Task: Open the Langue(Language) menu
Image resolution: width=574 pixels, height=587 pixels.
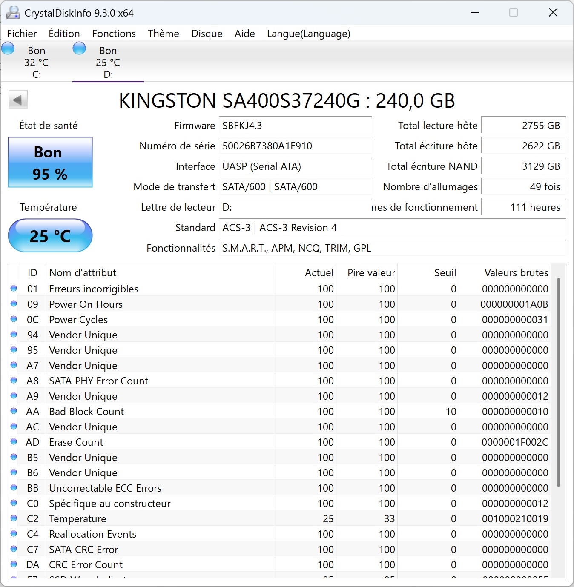Action: (309, 34)
